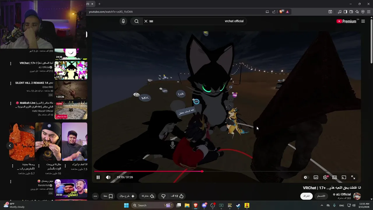Open options for BanderitaX video

11,182
